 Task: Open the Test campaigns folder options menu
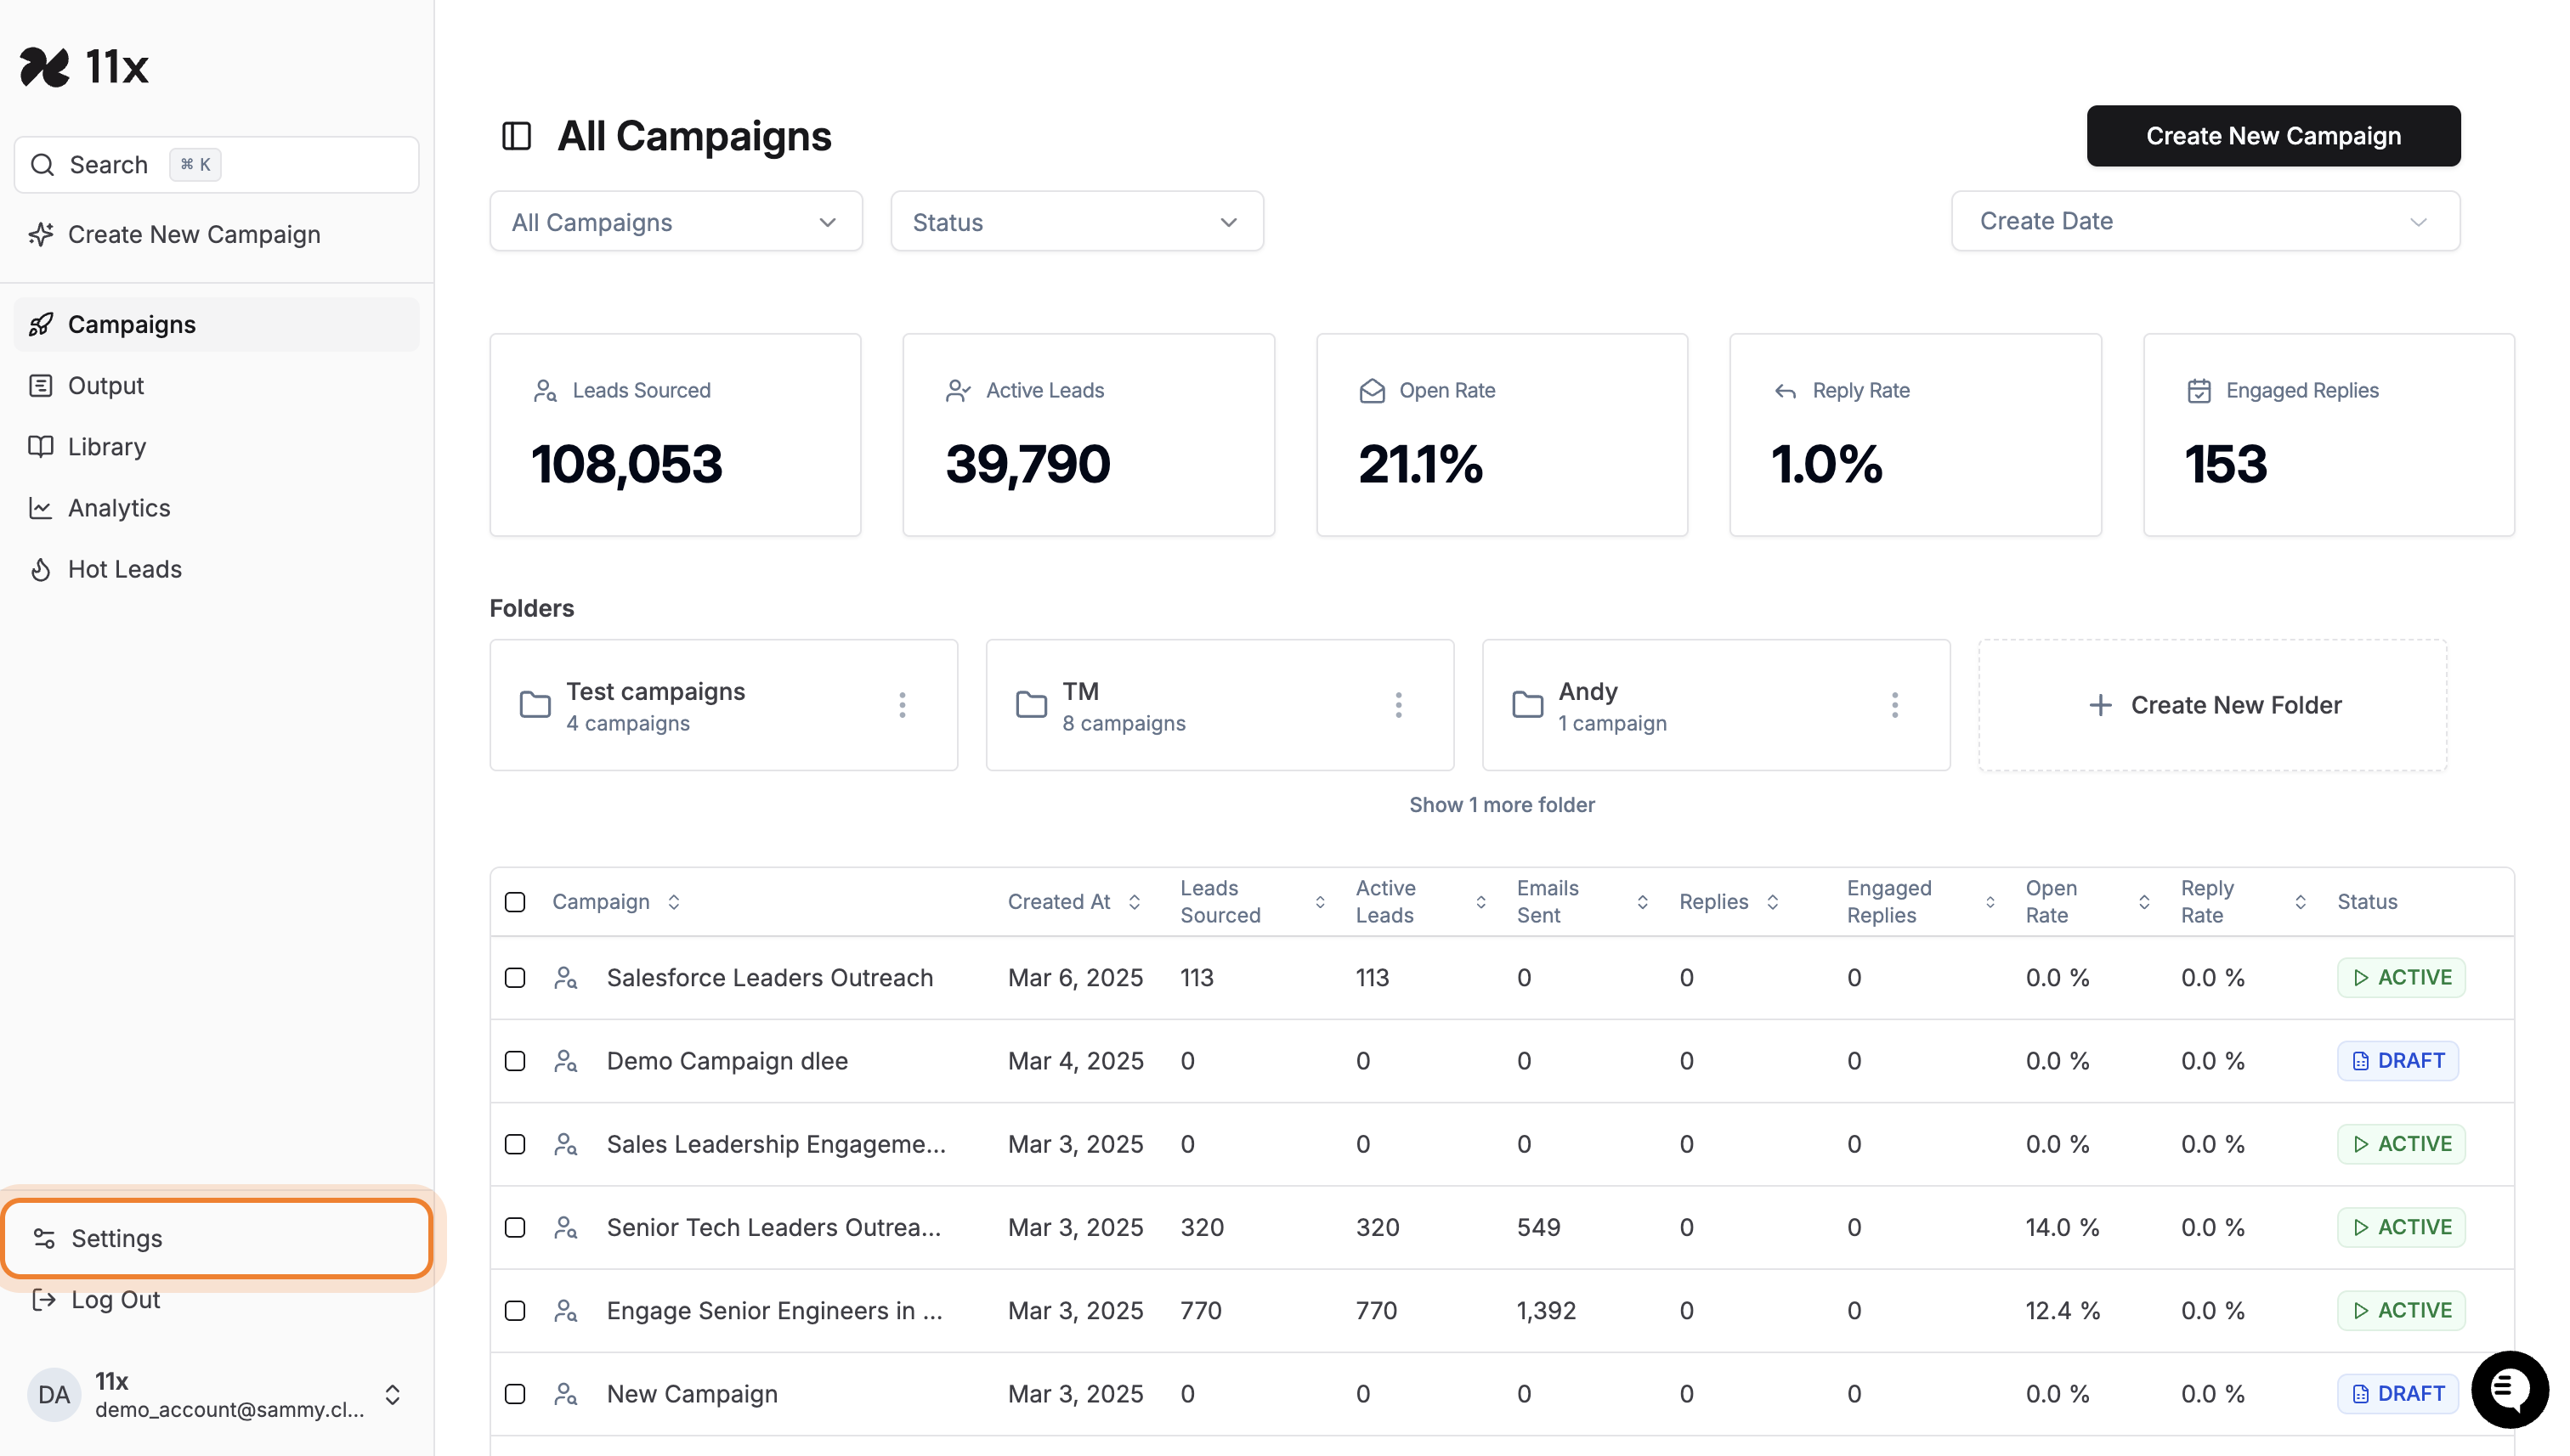[902, 705]
